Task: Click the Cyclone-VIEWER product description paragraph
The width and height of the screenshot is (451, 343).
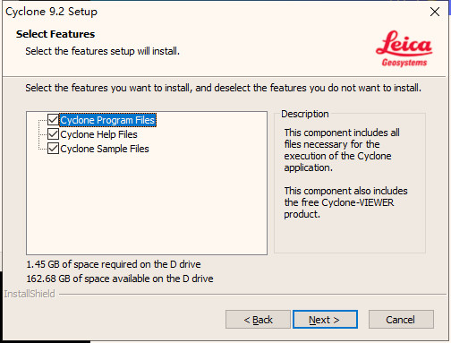Action: click(345, 202)
